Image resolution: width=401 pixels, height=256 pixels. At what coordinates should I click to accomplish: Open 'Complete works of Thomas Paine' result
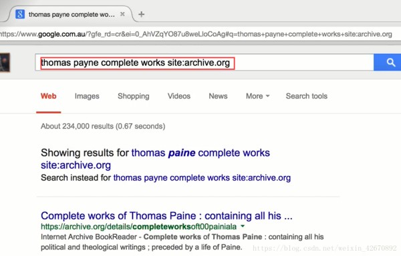tap(166, 216)
